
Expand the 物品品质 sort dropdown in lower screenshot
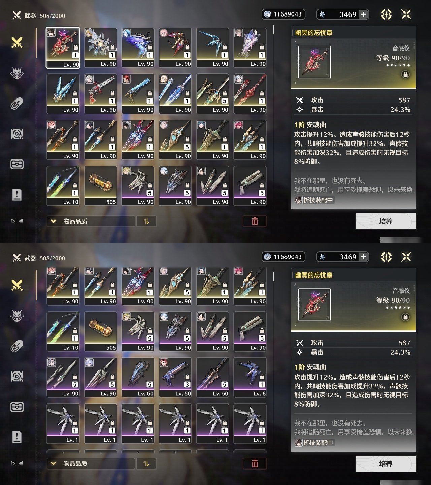coord(91,464)
